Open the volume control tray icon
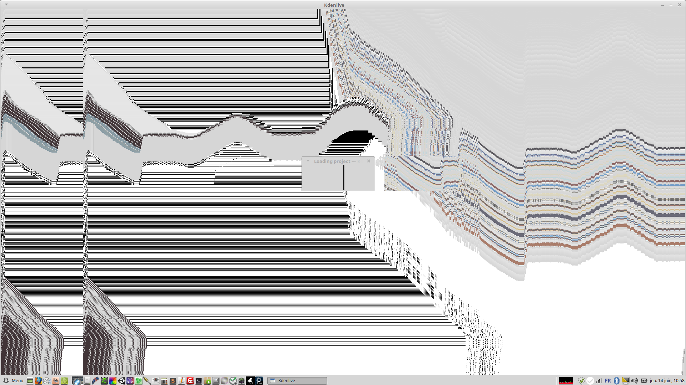The height and width of the screenshot is (385, 686). click(x=635, y=381)
